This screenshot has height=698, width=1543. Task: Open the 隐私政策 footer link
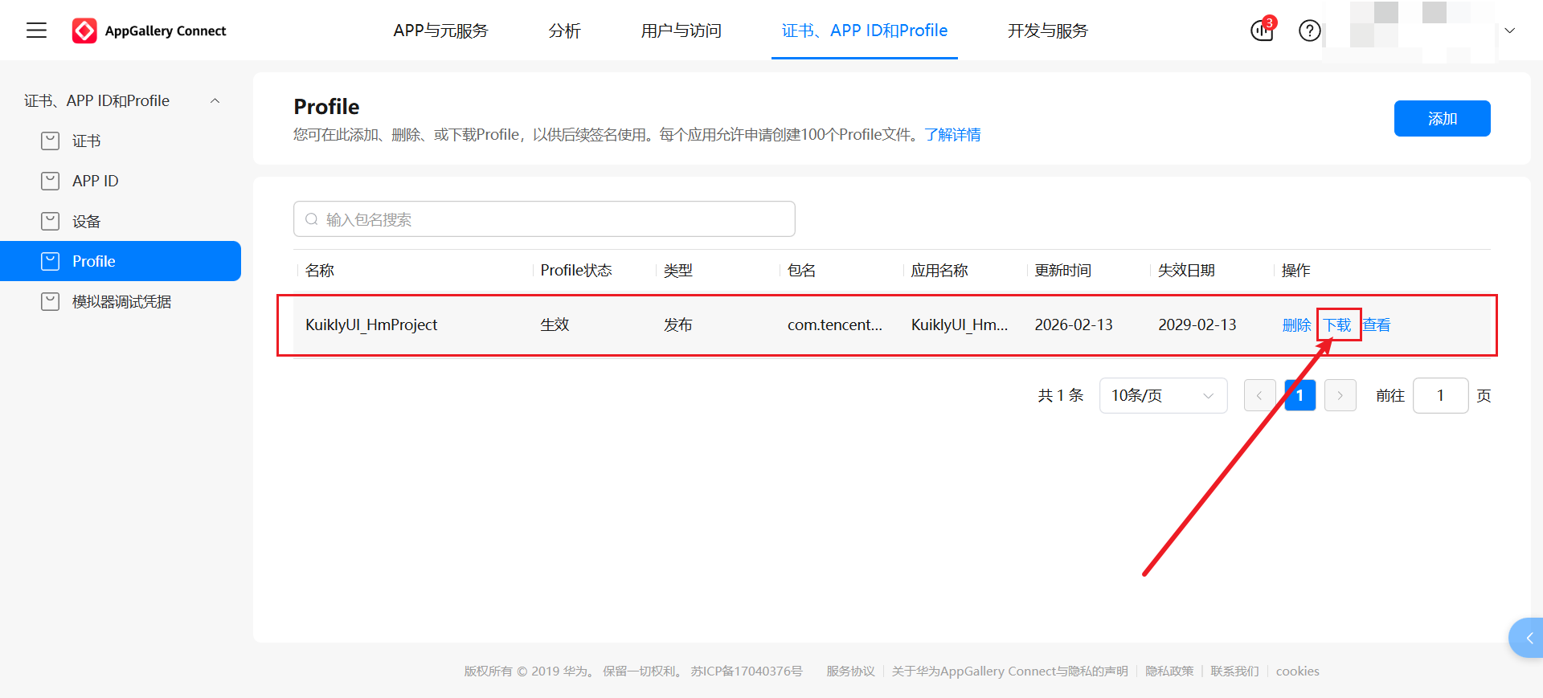[x=1169, y=671]
